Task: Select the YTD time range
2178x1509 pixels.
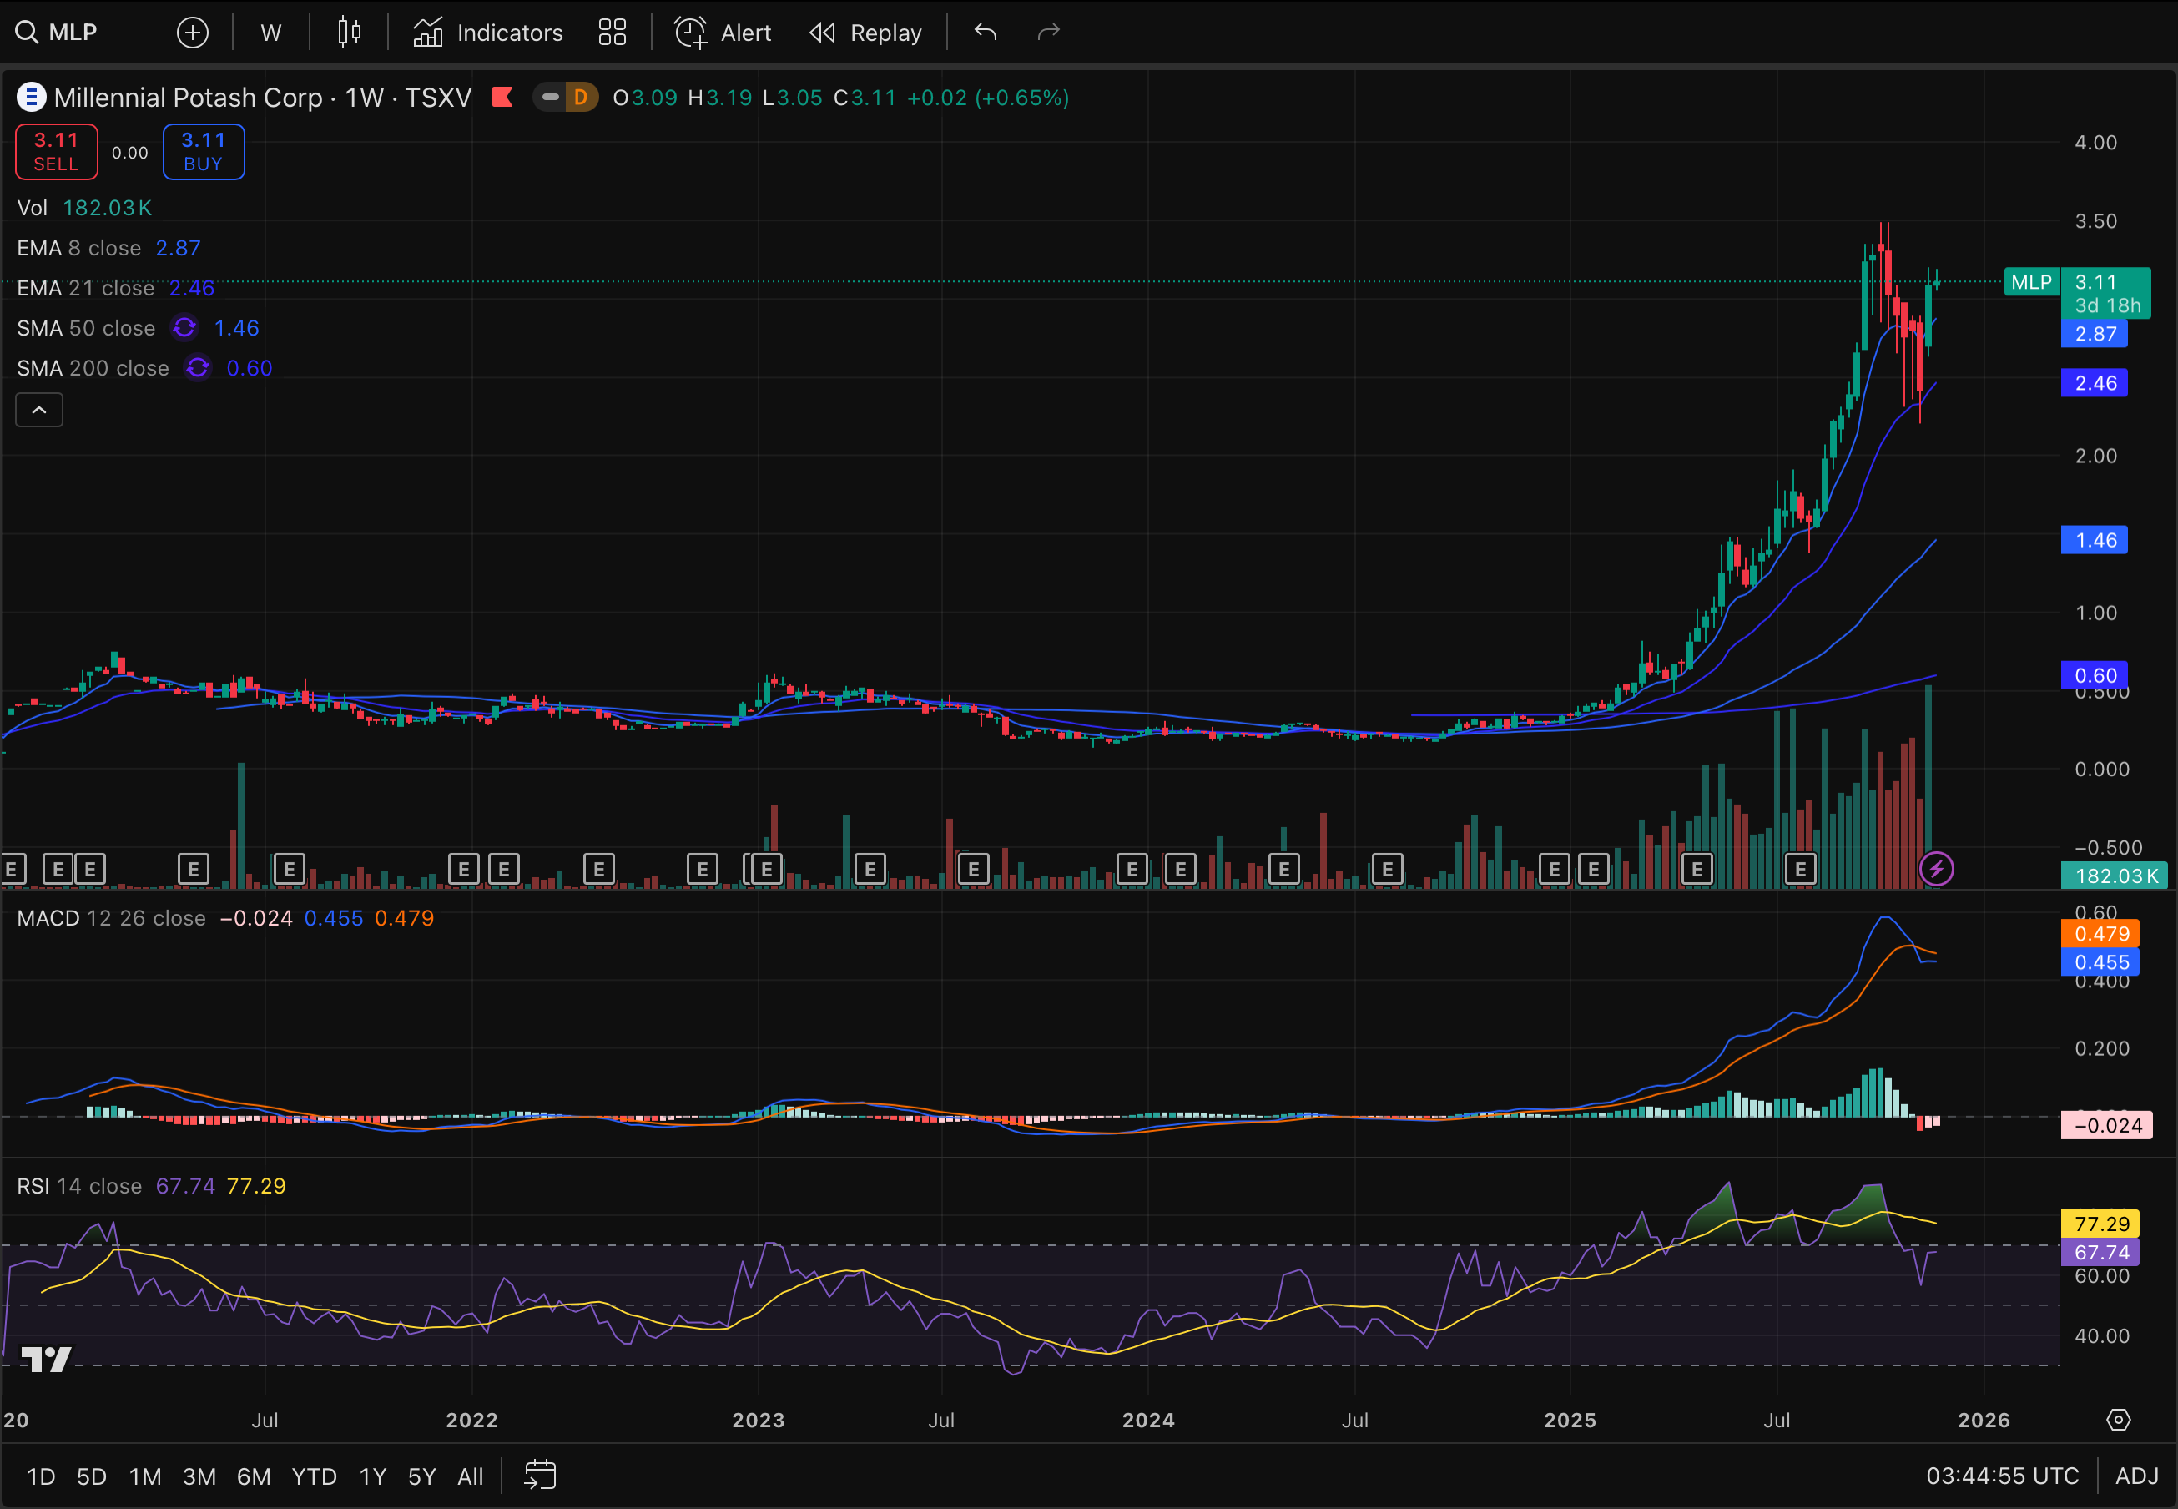Action: pyautogui.click(x=314, y=1476)
